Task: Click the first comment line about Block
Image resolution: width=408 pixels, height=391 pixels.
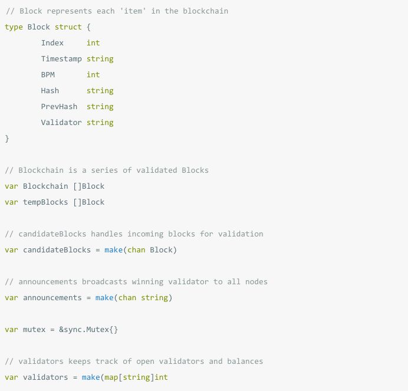Action: click(x=117, y=11)
